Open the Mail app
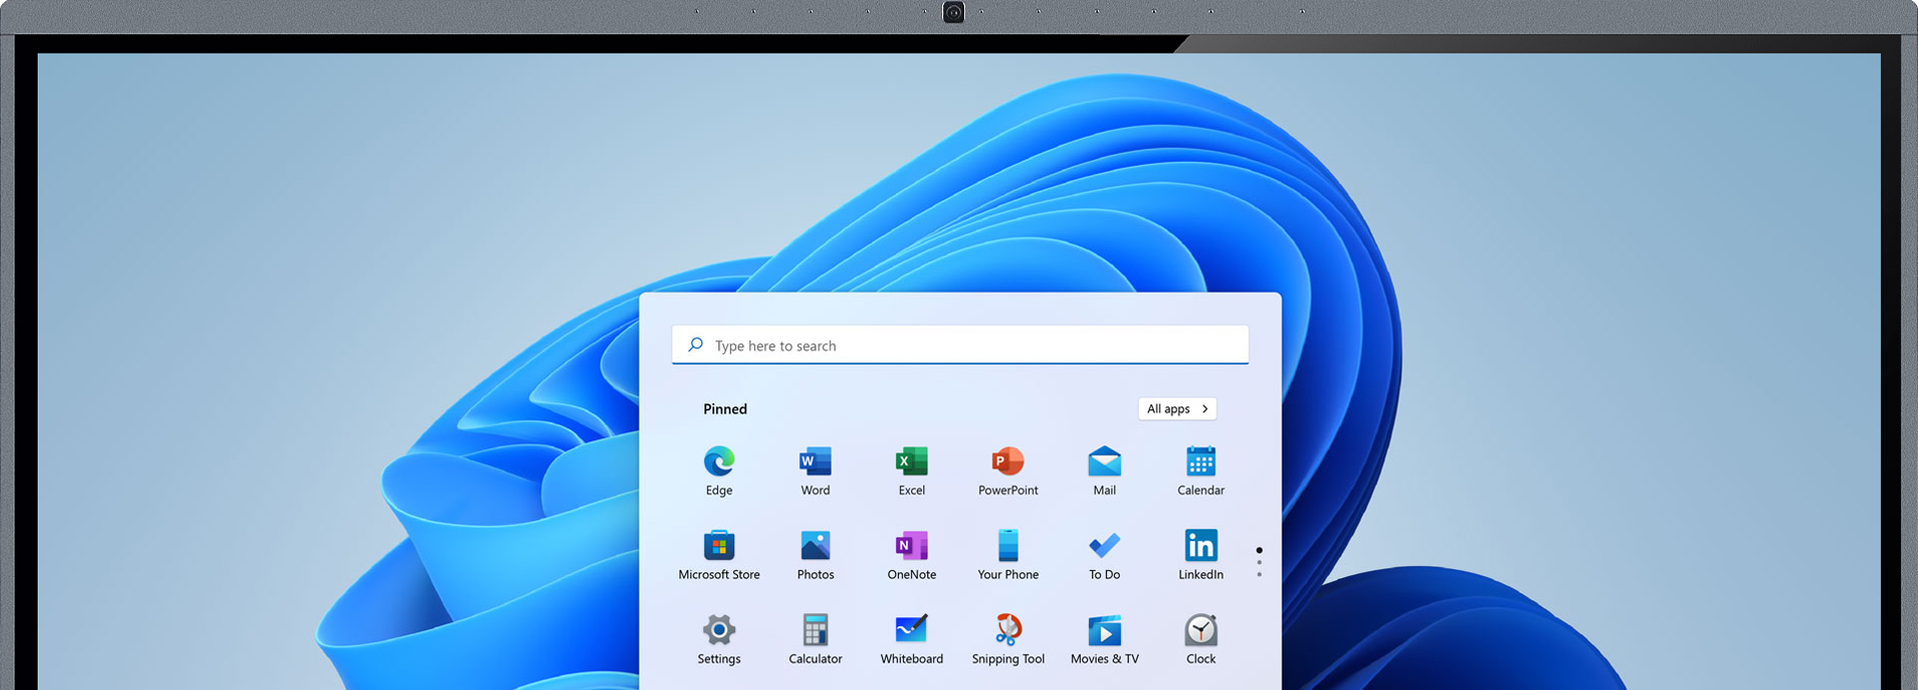The width and height of the screenshot is (1918, 690). pyautogui.click(x=1105, y=470)
